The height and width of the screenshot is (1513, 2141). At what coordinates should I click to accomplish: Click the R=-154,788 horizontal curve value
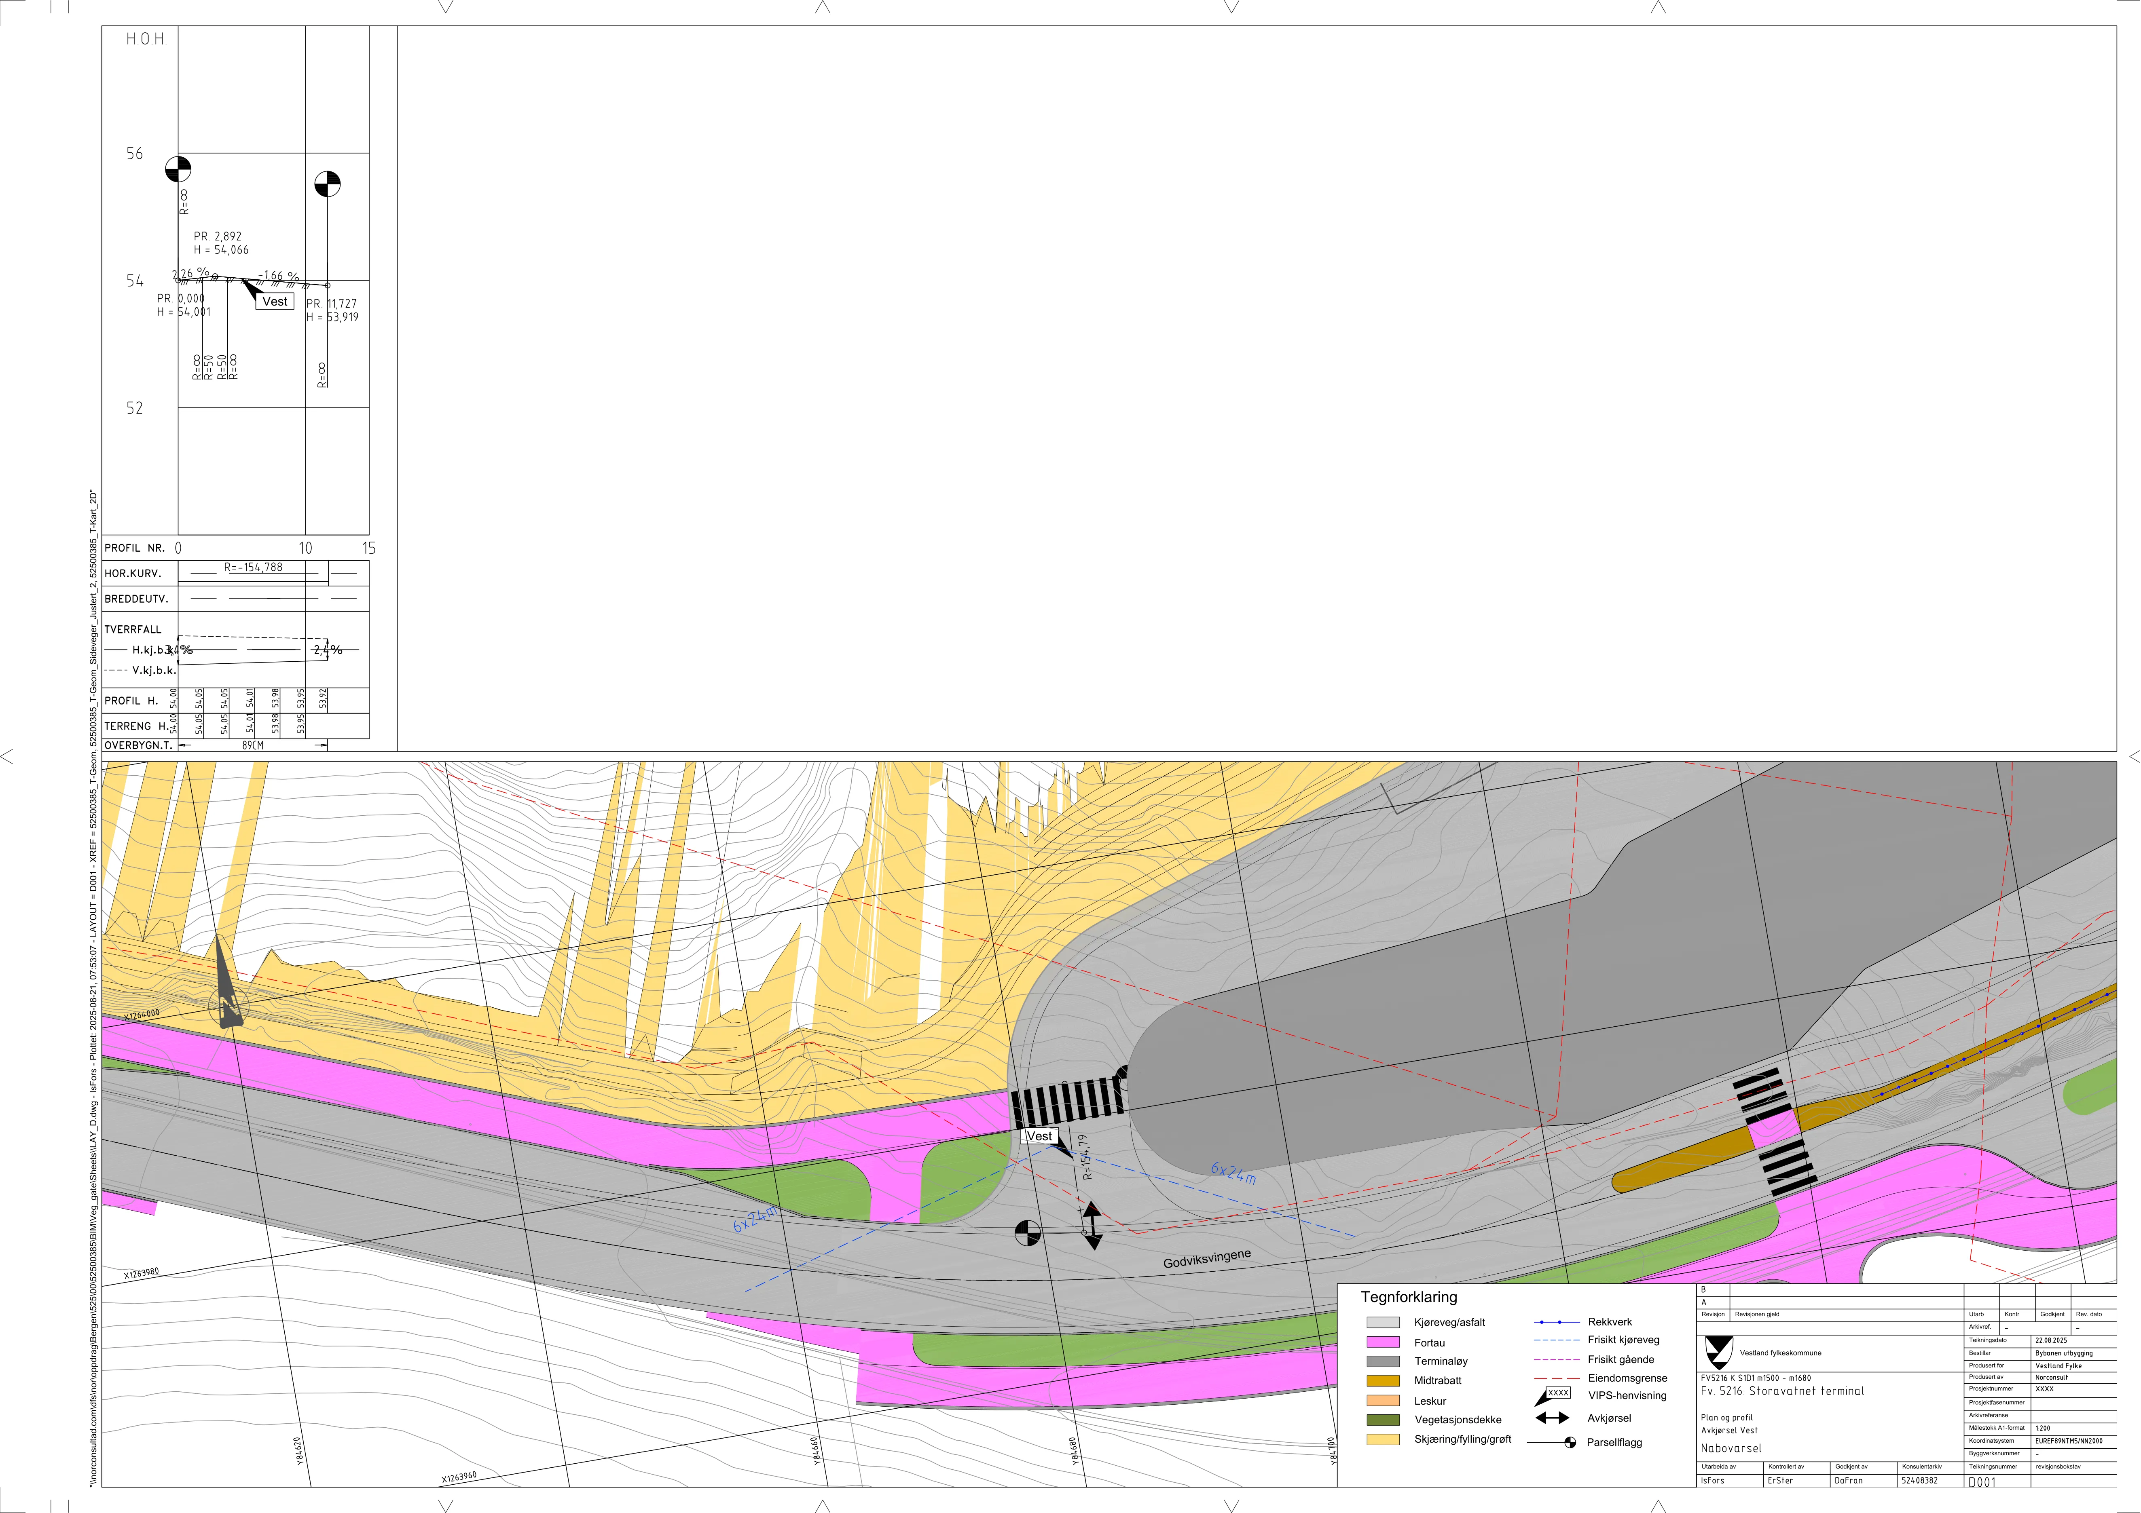pyautogui.click(x=253, y=567)
